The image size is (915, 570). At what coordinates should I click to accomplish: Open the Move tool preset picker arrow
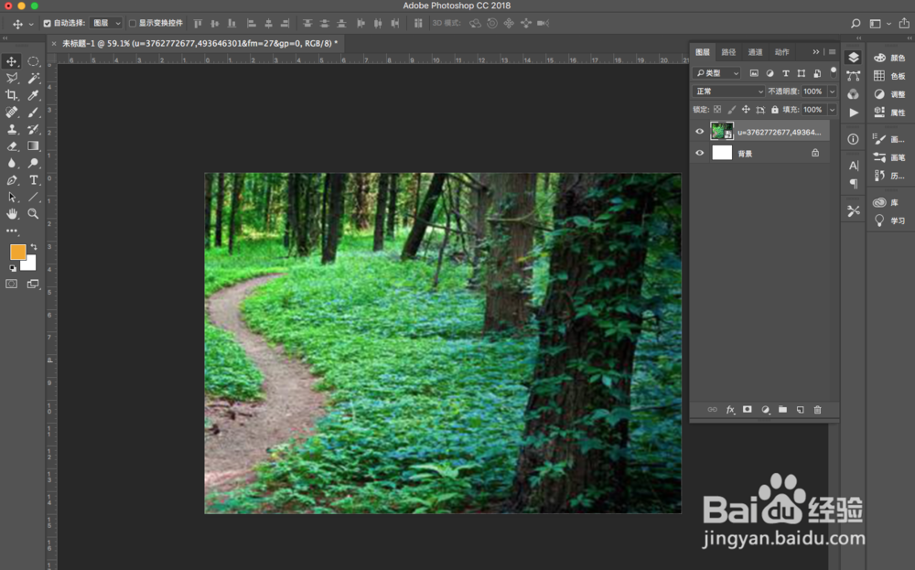pos(31,24)
